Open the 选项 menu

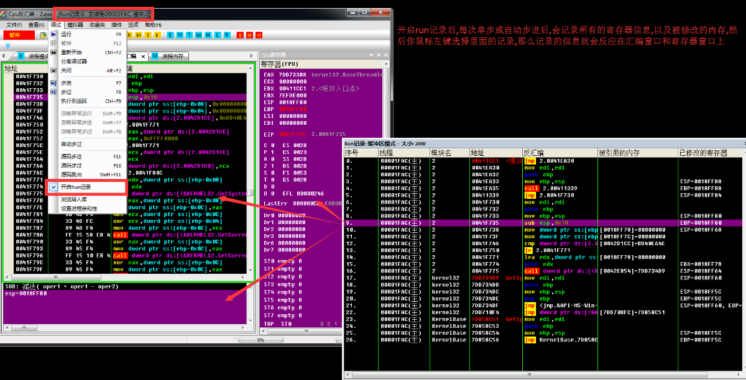pos(133,25)
